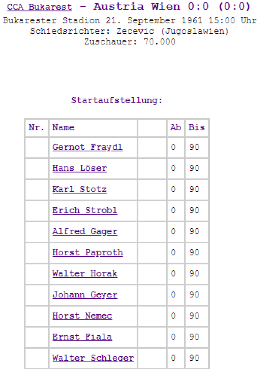This screenshot has width=260, height=369.
Task: Click the Horst Paproth link
Action: tap(87, 253)
